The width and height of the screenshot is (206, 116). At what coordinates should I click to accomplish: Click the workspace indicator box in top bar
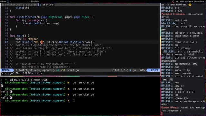[x=8, y=1]
